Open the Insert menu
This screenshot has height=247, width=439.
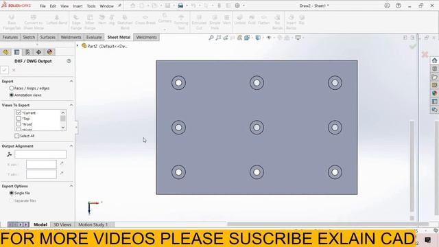click(78, 6)
